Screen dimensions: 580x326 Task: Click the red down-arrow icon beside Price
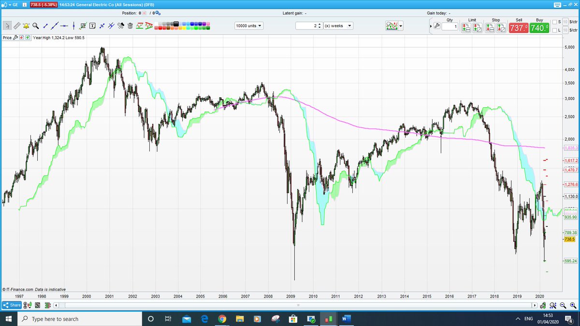[22, 37]
